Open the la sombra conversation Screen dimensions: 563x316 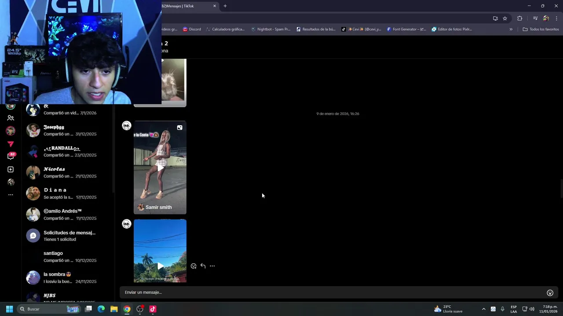tap(67, 278)
